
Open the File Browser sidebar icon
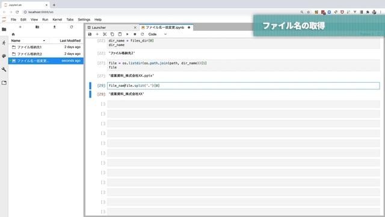(x=4, y=30)
